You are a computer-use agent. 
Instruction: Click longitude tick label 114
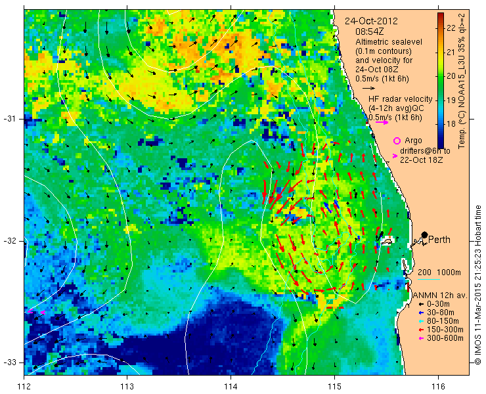point(231,387)
